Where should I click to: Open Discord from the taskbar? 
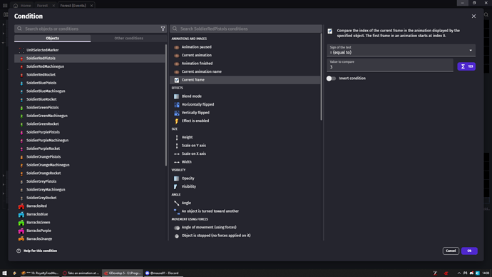(x=163, y=273)
